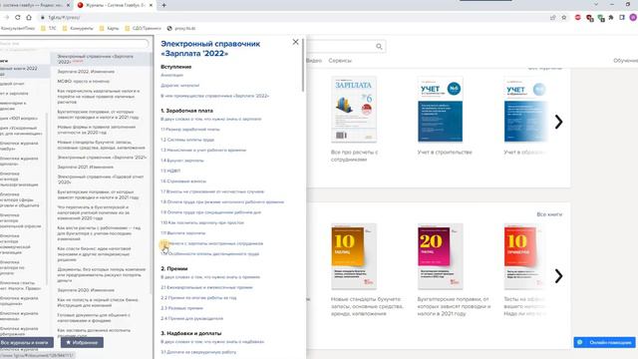Open chapter 1.2 Системы оплаты труда
This screenshot has height=359, width=638.
(x=187, y=140)
